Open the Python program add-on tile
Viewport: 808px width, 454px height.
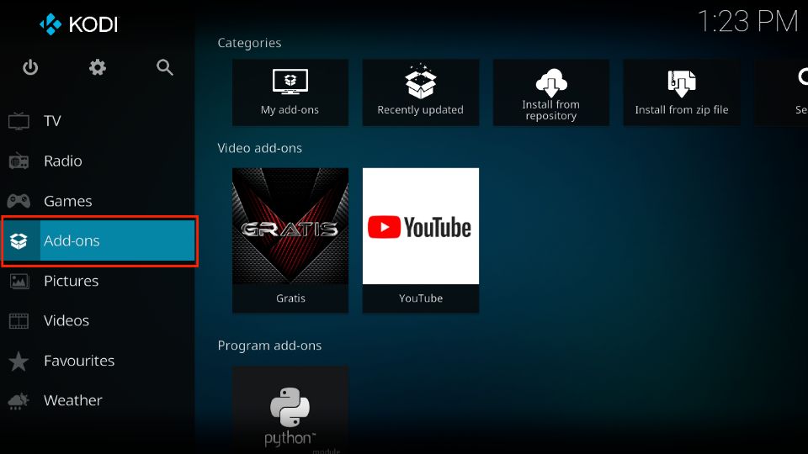[290, 409]
